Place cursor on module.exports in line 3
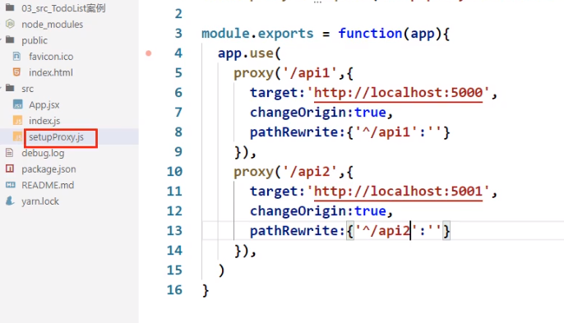The width and height of the screenshot is (564, 323). click(257, 34)
